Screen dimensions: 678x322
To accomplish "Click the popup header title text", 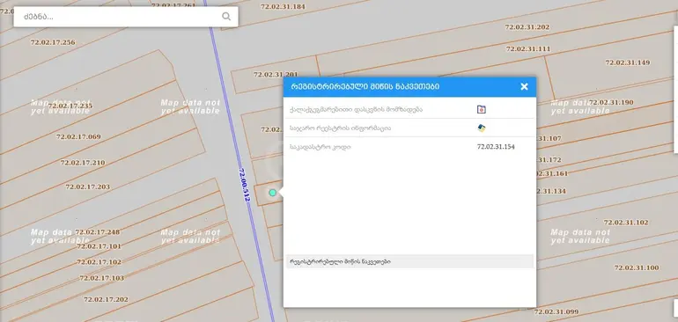I will pos(365,86).
